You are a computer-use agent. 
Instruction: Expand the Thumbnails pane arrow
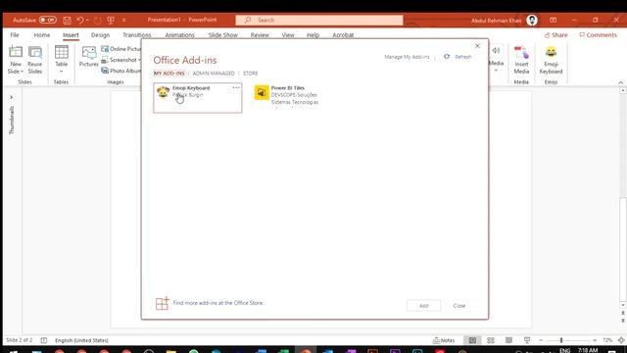tap(11, 97)
